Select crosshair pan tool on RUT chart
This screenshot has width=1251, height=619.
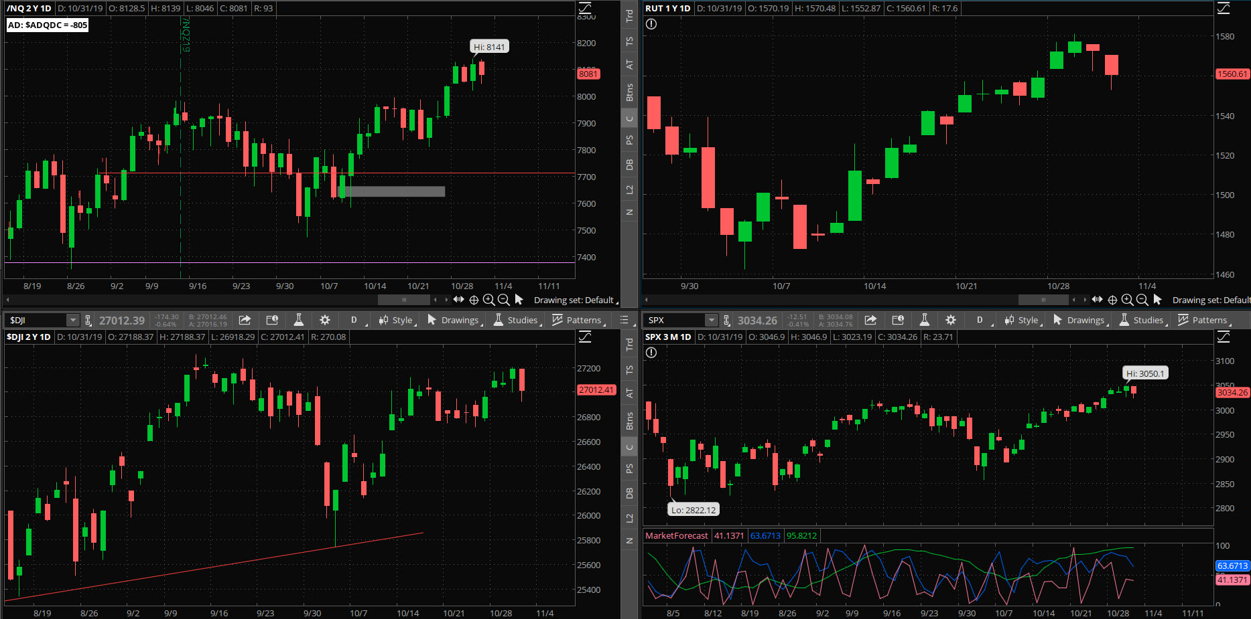(1112, 300)
